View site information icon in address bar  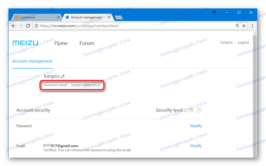(x=37, y=26)
